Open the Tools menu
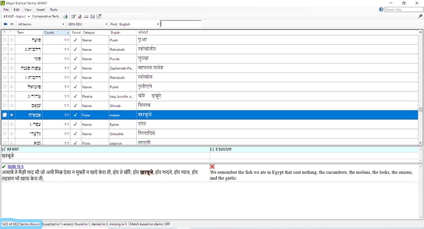The height and width of the screenshot is (229, 424). click(x=53, y=9)
